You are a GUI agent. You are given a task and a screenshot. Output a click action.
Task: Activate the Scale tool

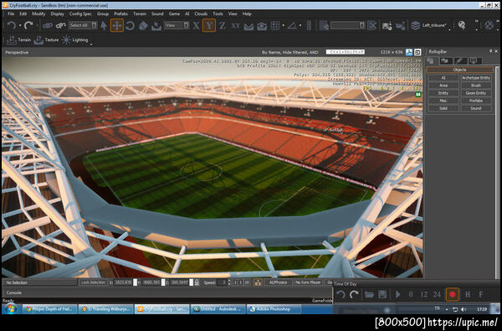click(x=143, y=25)
